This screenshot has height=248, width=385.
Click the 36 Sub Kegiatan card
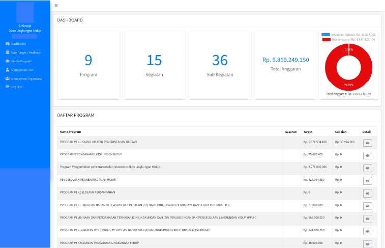click(x=220, y=65)
